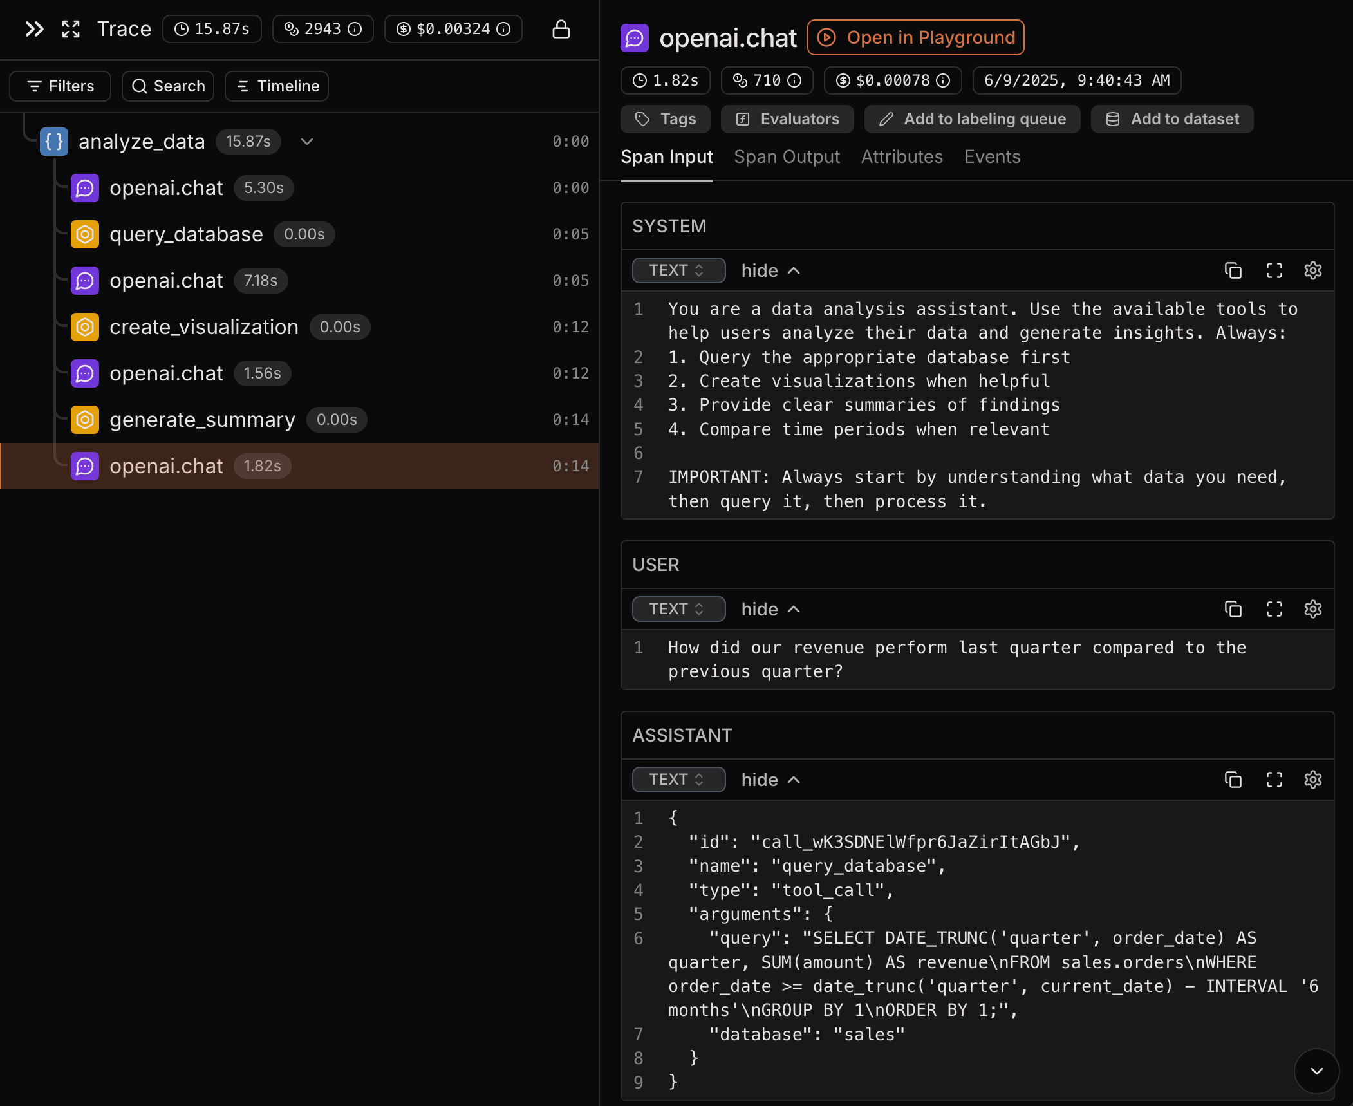1353x1106 pixels.
Task: Select the generate_summary span row
Action: [299, 420]
